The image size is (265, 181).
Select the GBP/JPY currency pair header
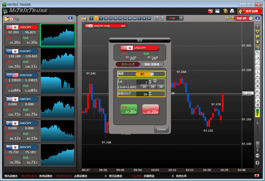click(21, 99)
